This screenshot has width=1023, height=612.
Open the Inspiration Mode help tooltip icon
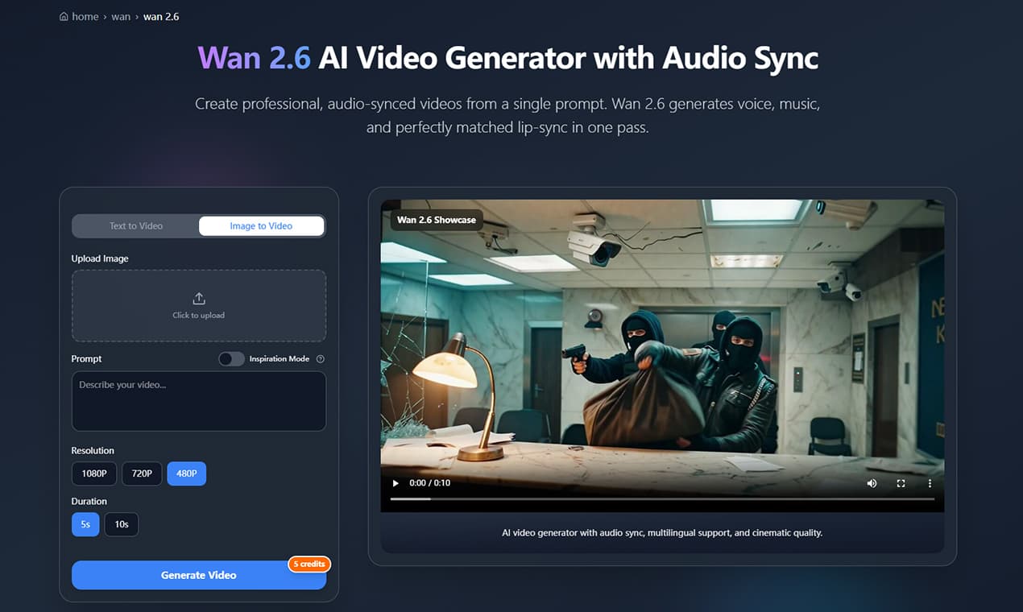pyautogui.click(x=320, y=358)
